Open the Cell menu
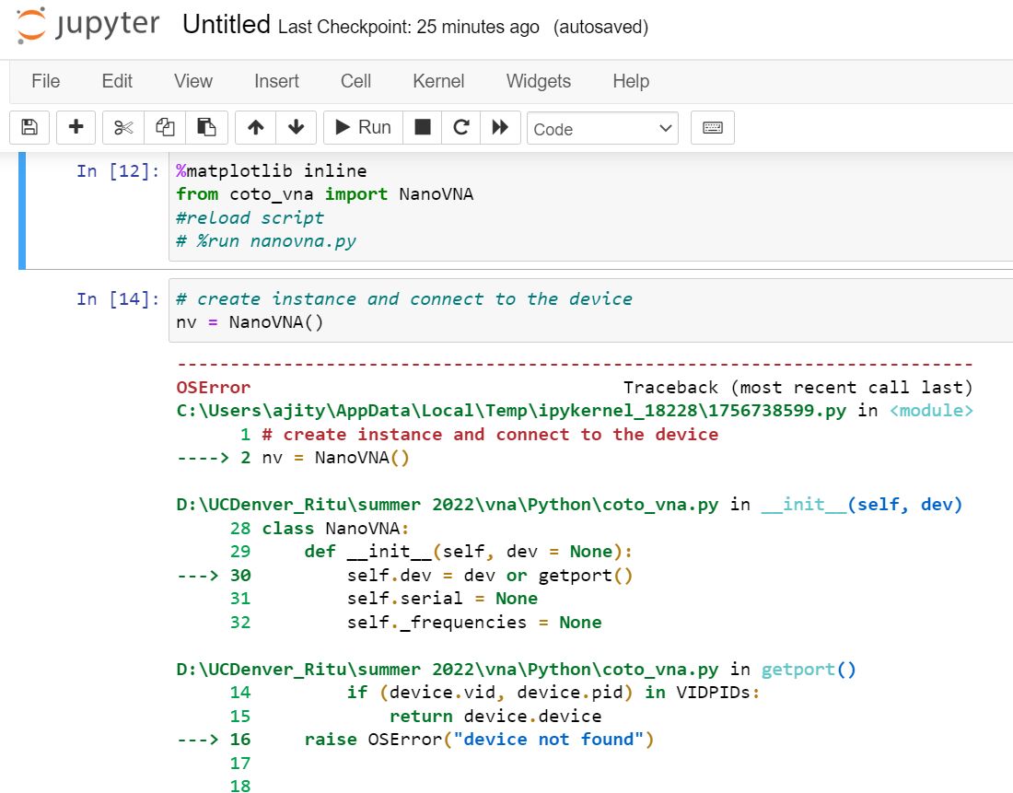Screen dimensions: 1013x793 [356, 81]
